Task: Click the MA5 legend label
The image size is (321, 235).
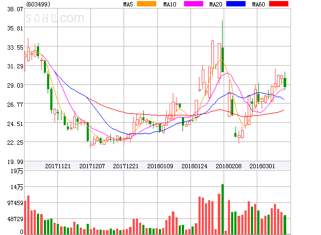Action: tap(128, 4)
